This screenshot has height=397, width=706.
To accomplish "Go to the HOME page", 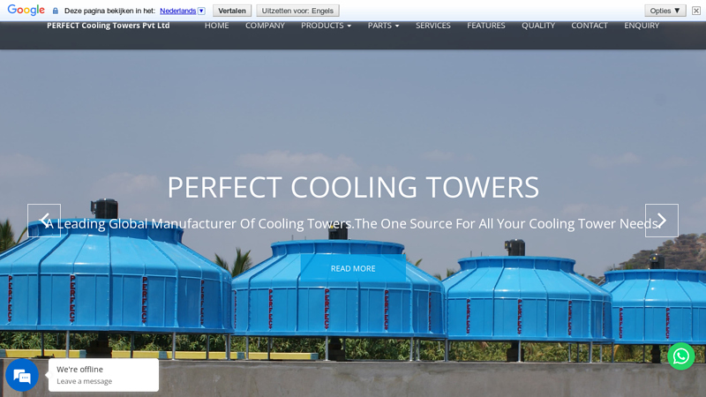I will (216, 26).
